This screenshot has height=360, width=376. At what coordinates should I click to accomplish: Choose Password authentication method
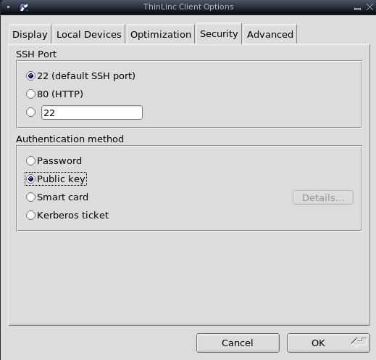[54, 160]
